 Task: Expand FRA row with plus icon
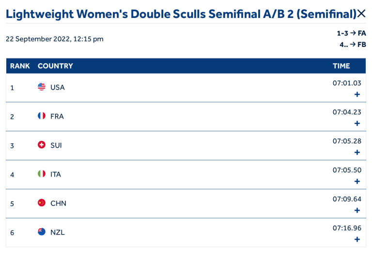(x=357, y=123)
